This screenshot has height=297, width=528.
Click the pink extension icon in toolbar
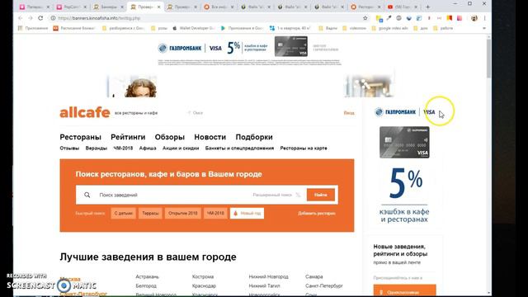pyautogui.click(x=460, y=18)
